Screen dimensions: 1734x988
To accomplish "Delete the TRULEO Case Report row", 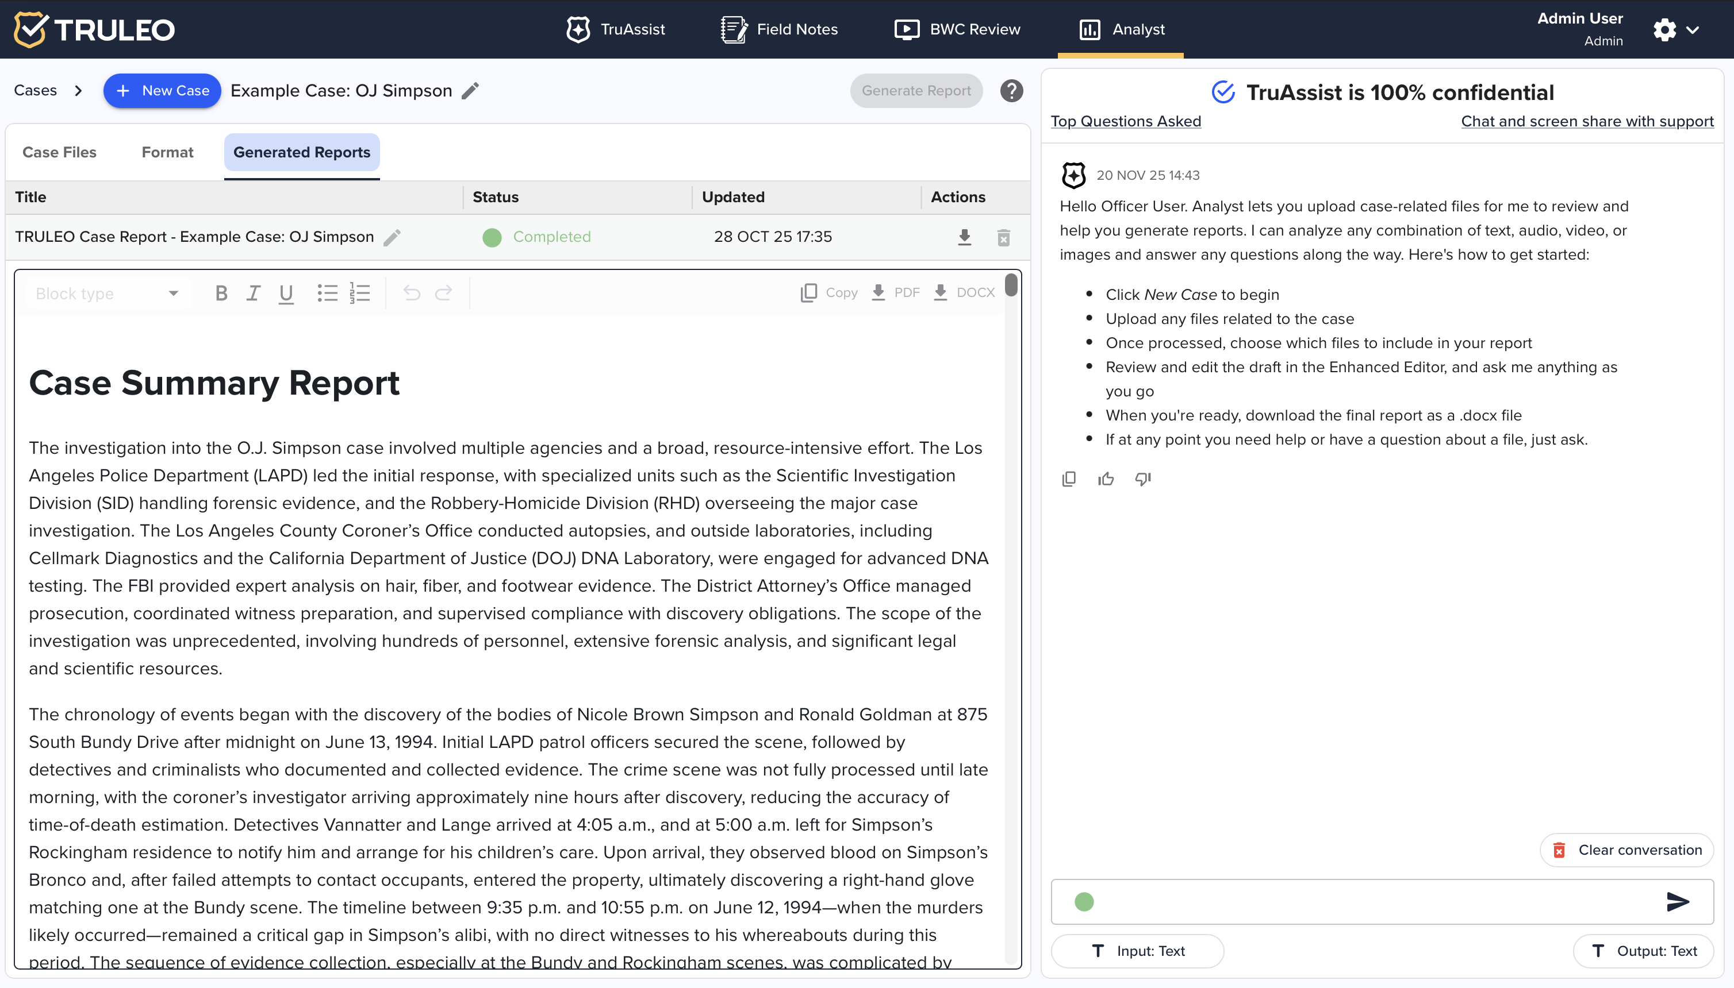I will tap(1003, 237).
